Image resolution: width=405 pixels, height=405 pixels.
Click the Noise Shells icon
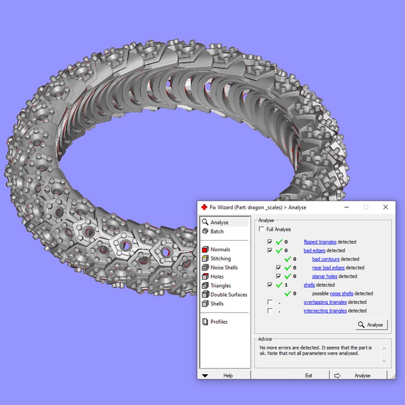tap(205, 267)
